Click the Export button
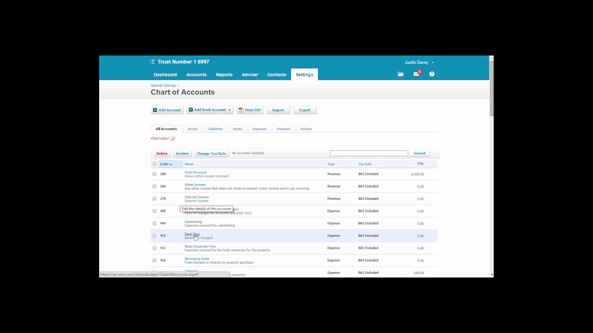This screenshot has width=593, height=333. pyautogui.click(x=305, y=110)
